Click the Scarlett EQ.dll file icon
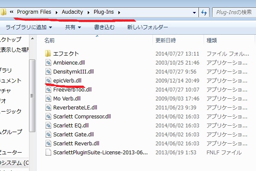Image resolution: width=256 pixels, height=171 pixels. (48, 126)
